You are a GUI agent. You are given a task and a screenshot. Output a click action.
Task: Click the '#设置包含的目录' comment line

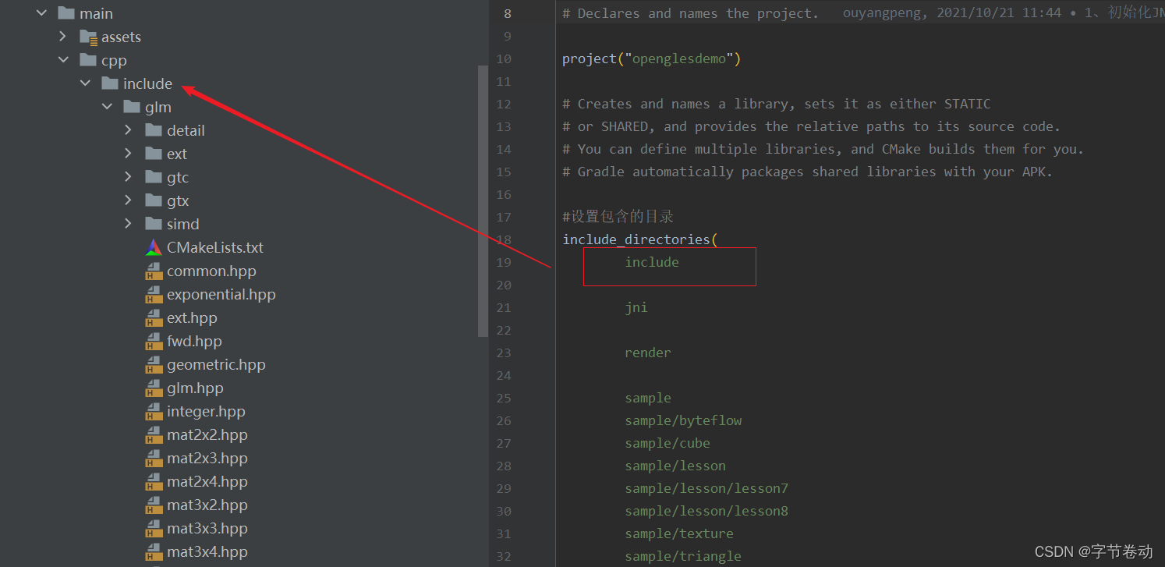[x=618, y=217]
